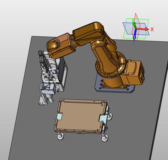Select the tray's front-right white support foot
The image size is (168, 160).
click(105, 138)
